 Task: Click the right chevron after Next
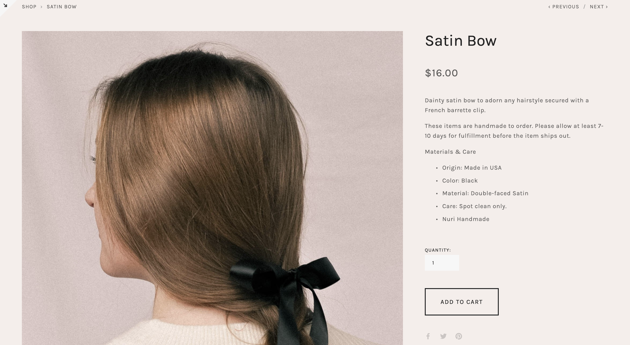click(x=607, y=7)
